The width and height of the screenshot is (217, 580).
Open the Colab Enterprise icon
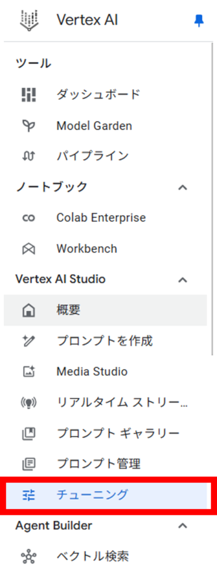[x=28, y=218]
